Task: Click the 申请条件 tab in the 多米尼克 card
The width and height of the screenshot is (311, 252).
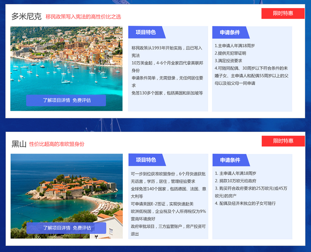Action: click(x=230, y=33)
